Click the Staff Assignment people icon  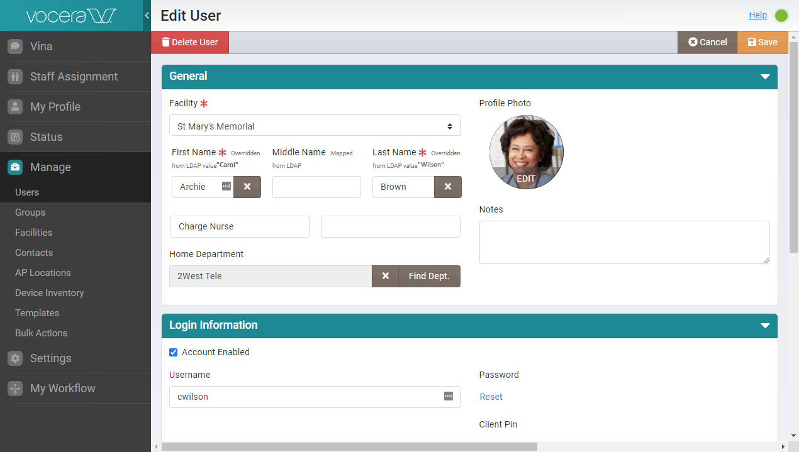pos(15,77)
